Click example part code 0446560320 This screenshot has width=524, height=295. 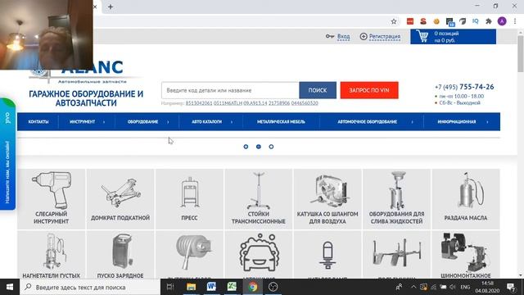coord(305,103)
